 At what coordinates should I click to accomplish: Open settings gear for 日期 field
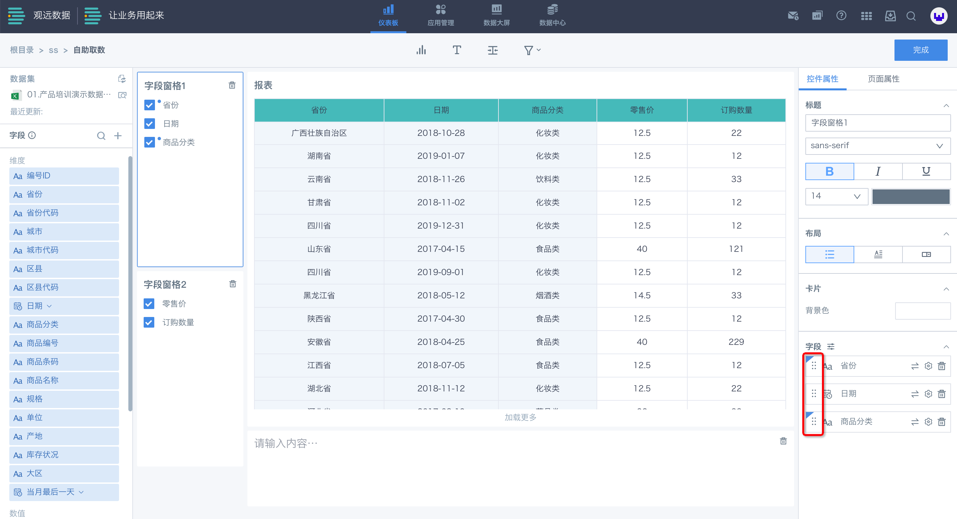pyautogui.click(x=928, y=394)
